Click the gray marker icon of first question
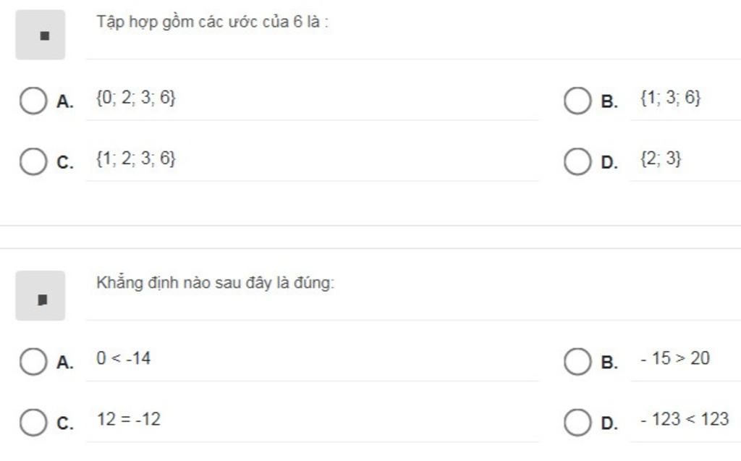741x461 pixels. pos(41,35)
